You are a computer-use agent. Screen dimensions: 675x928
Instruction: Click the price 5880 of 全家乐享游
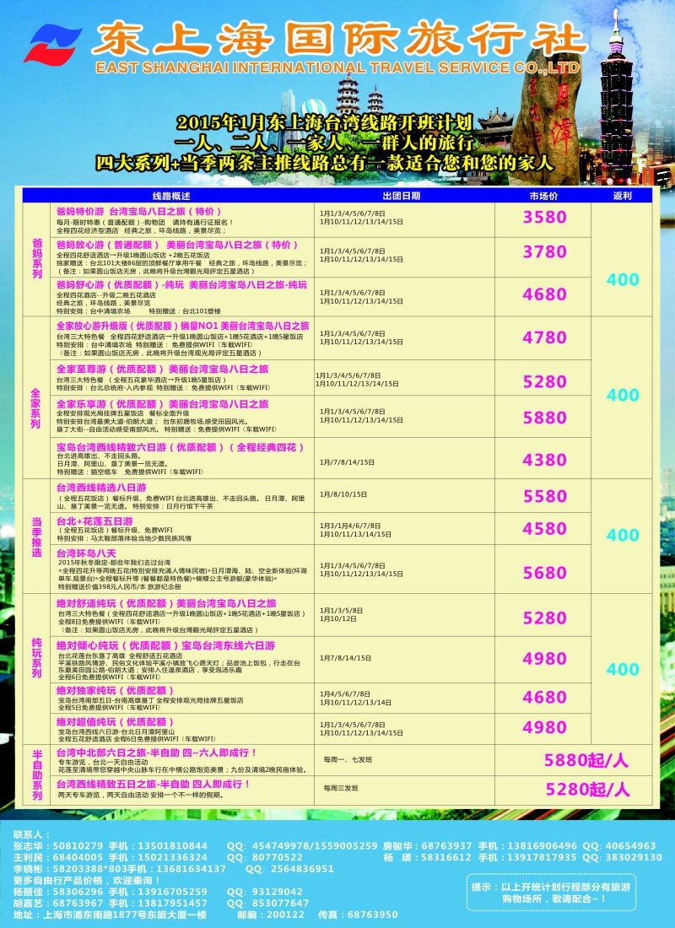coord(545,418)
